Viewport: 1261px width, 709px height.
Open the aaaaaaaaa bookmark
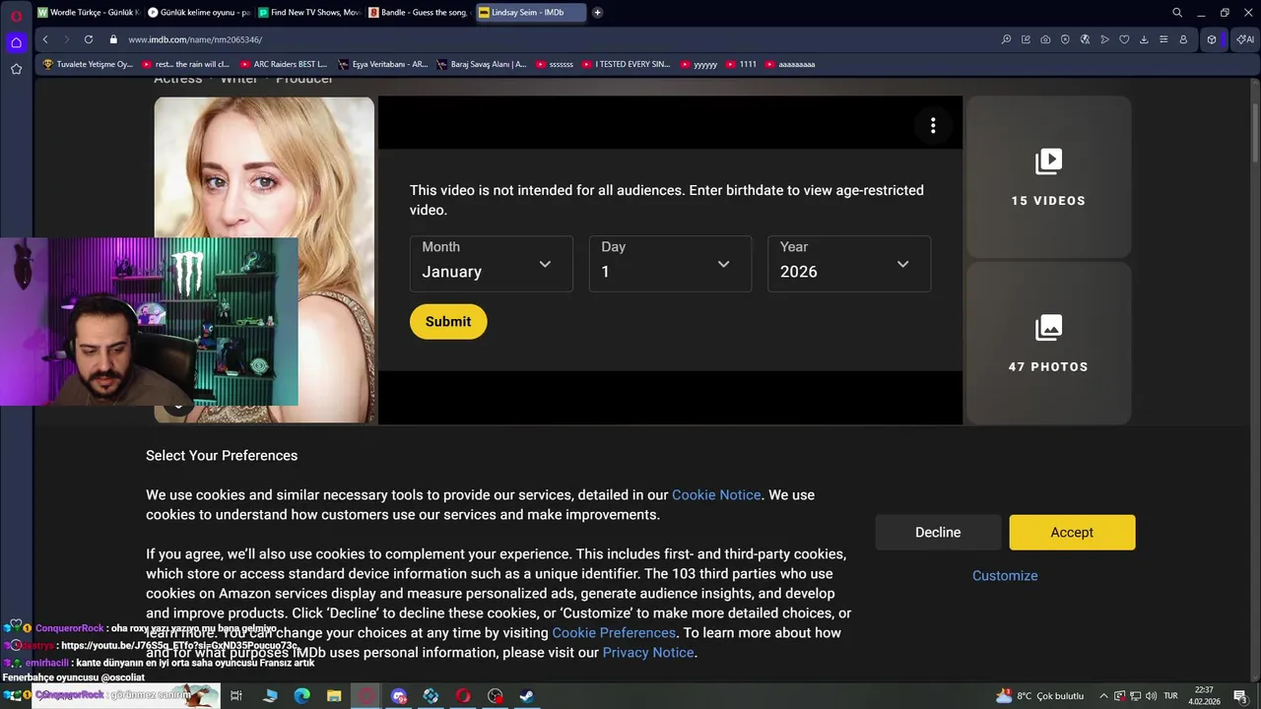coord(790,64)
